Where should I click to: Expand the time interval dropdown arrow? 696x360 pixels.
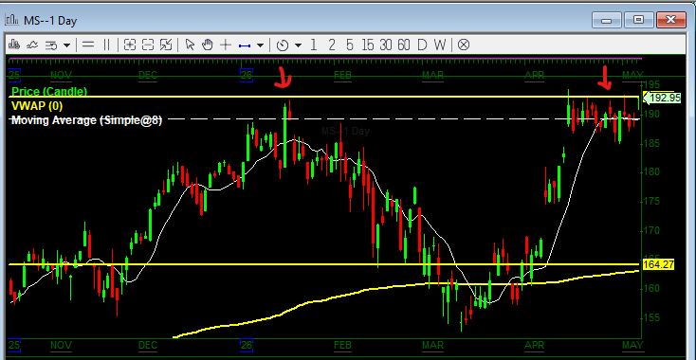click(x=298, y=45)
